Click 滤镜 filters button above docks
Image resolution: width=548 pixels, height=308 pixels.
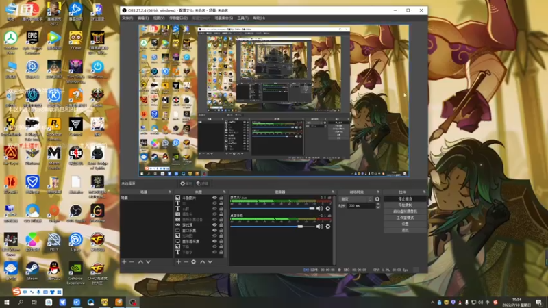tap(202, 183)
